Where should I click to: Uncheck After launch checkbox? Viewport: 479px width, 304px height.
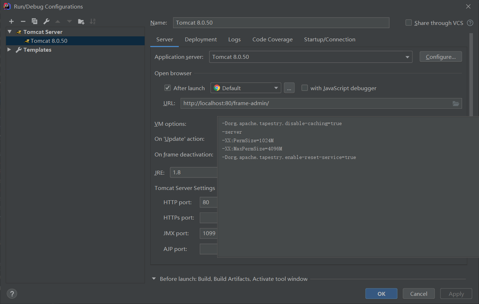coord(167,88)
